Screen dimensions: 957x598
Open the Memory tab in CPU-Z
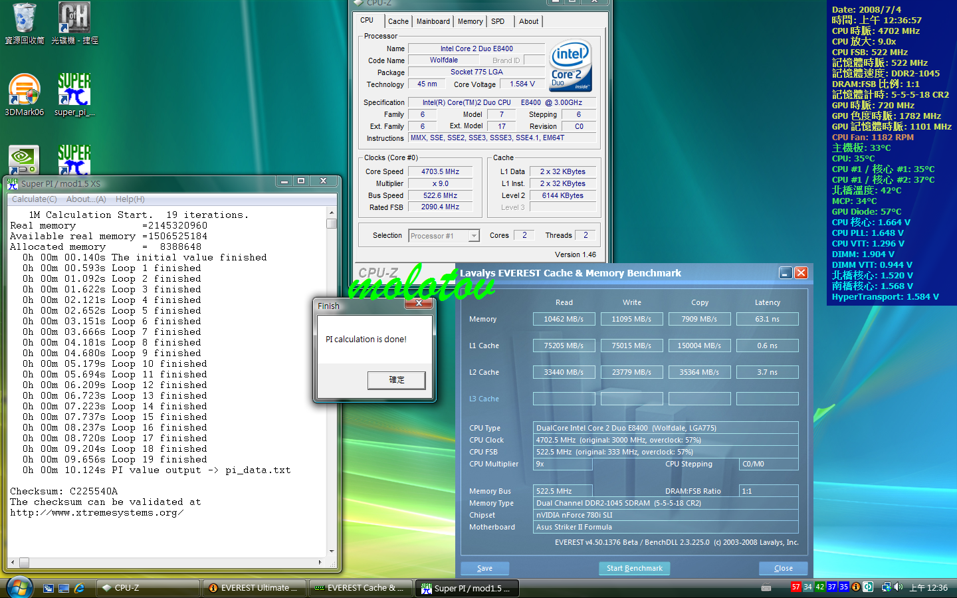click(471, 21)
